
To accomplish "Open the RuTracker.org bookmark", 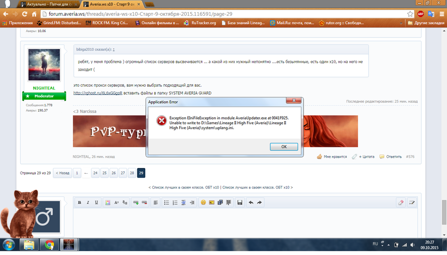I will click(203, 23).
